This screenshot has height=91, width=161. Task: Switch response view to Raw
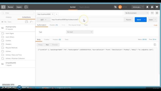pyautogui.click(x=47, y=45)
